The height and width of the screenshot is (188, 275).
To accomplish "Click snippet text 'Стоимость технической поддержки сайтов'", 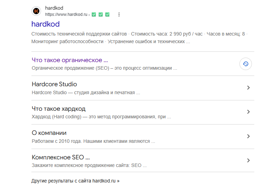I will [79, 34].
